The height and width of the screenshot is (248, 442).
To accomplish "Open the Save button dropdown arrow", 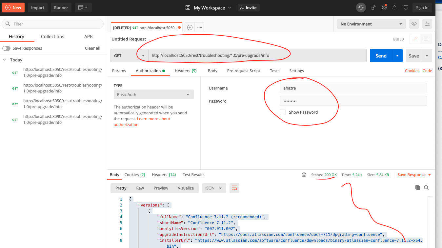I will (427, 56).
